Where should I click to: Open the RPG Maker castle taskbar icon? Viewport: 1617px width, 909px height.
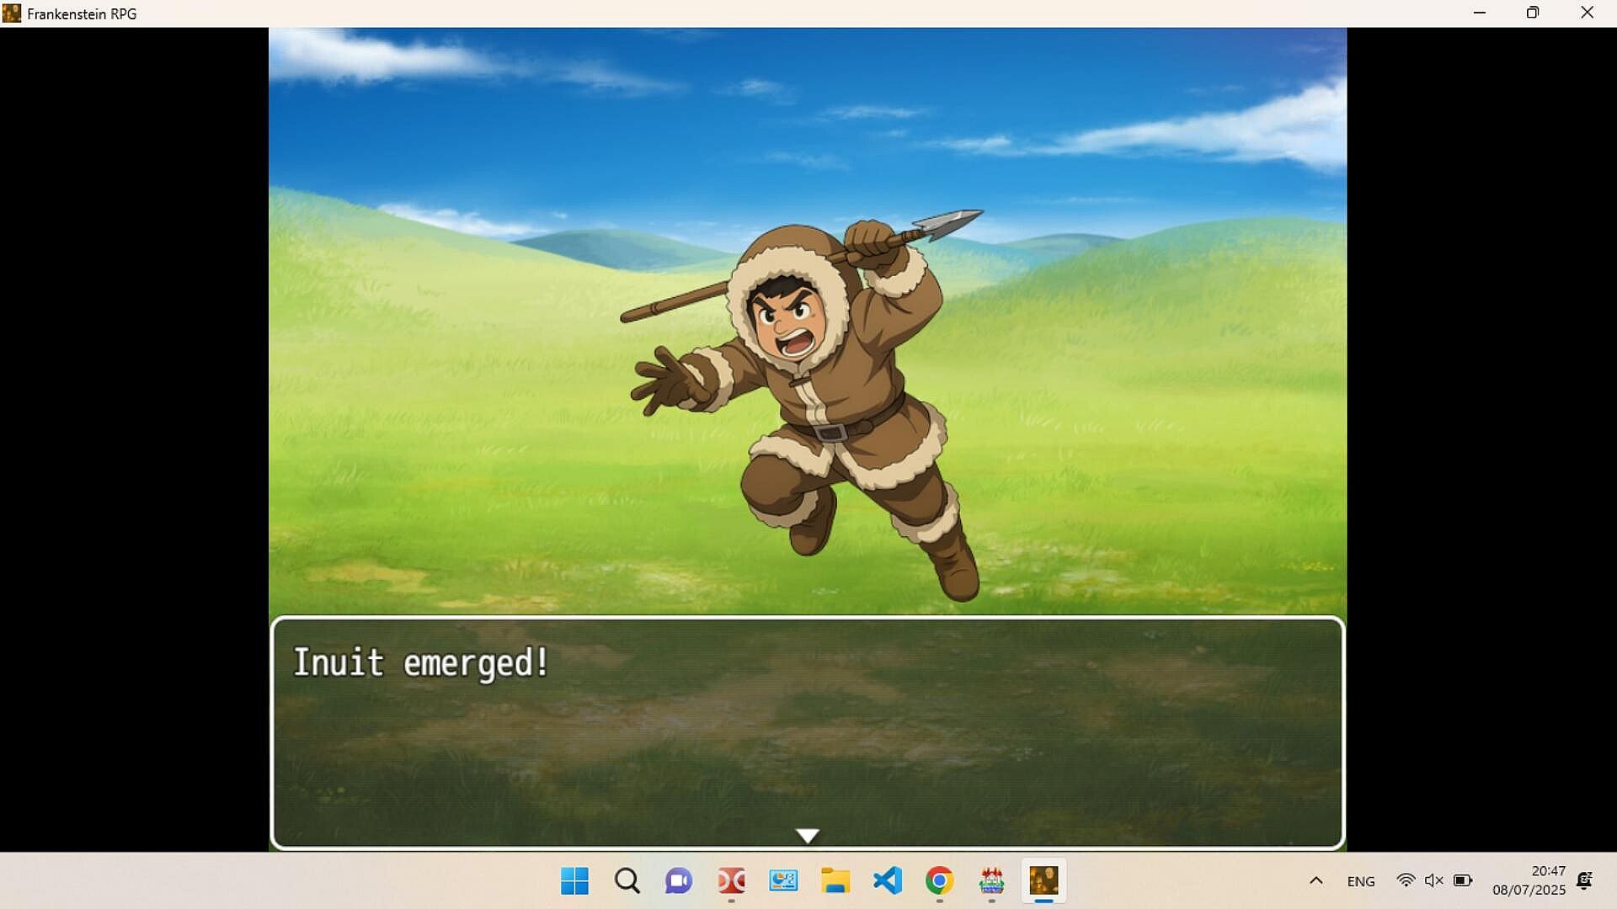[991, 881]
